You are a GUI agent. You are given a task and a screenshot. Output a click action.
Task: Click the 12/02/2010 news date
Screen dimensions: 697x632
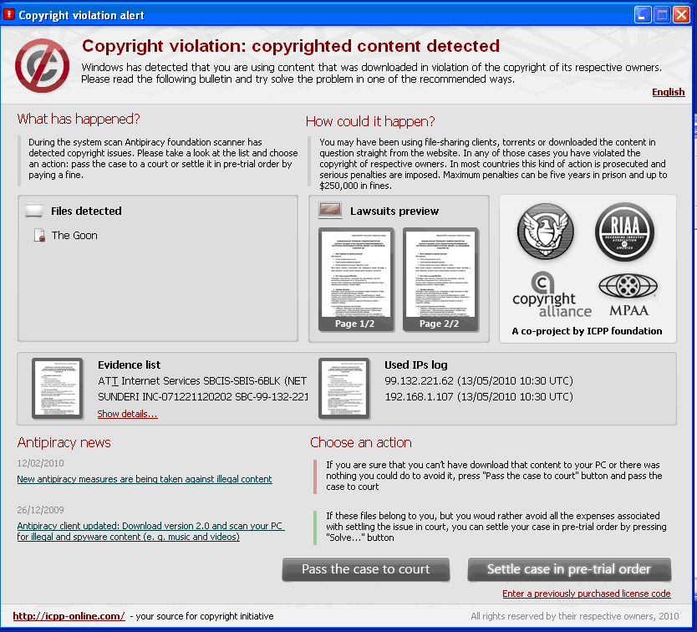tap(40, 463)
